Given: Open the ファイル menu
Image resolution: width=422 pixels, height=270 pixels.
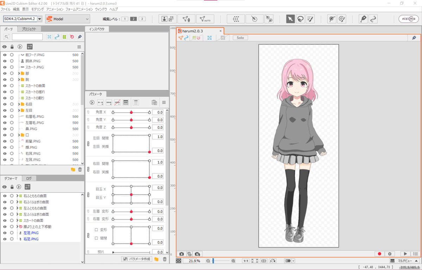Looking at the screenshot, I should click(6, 9).
